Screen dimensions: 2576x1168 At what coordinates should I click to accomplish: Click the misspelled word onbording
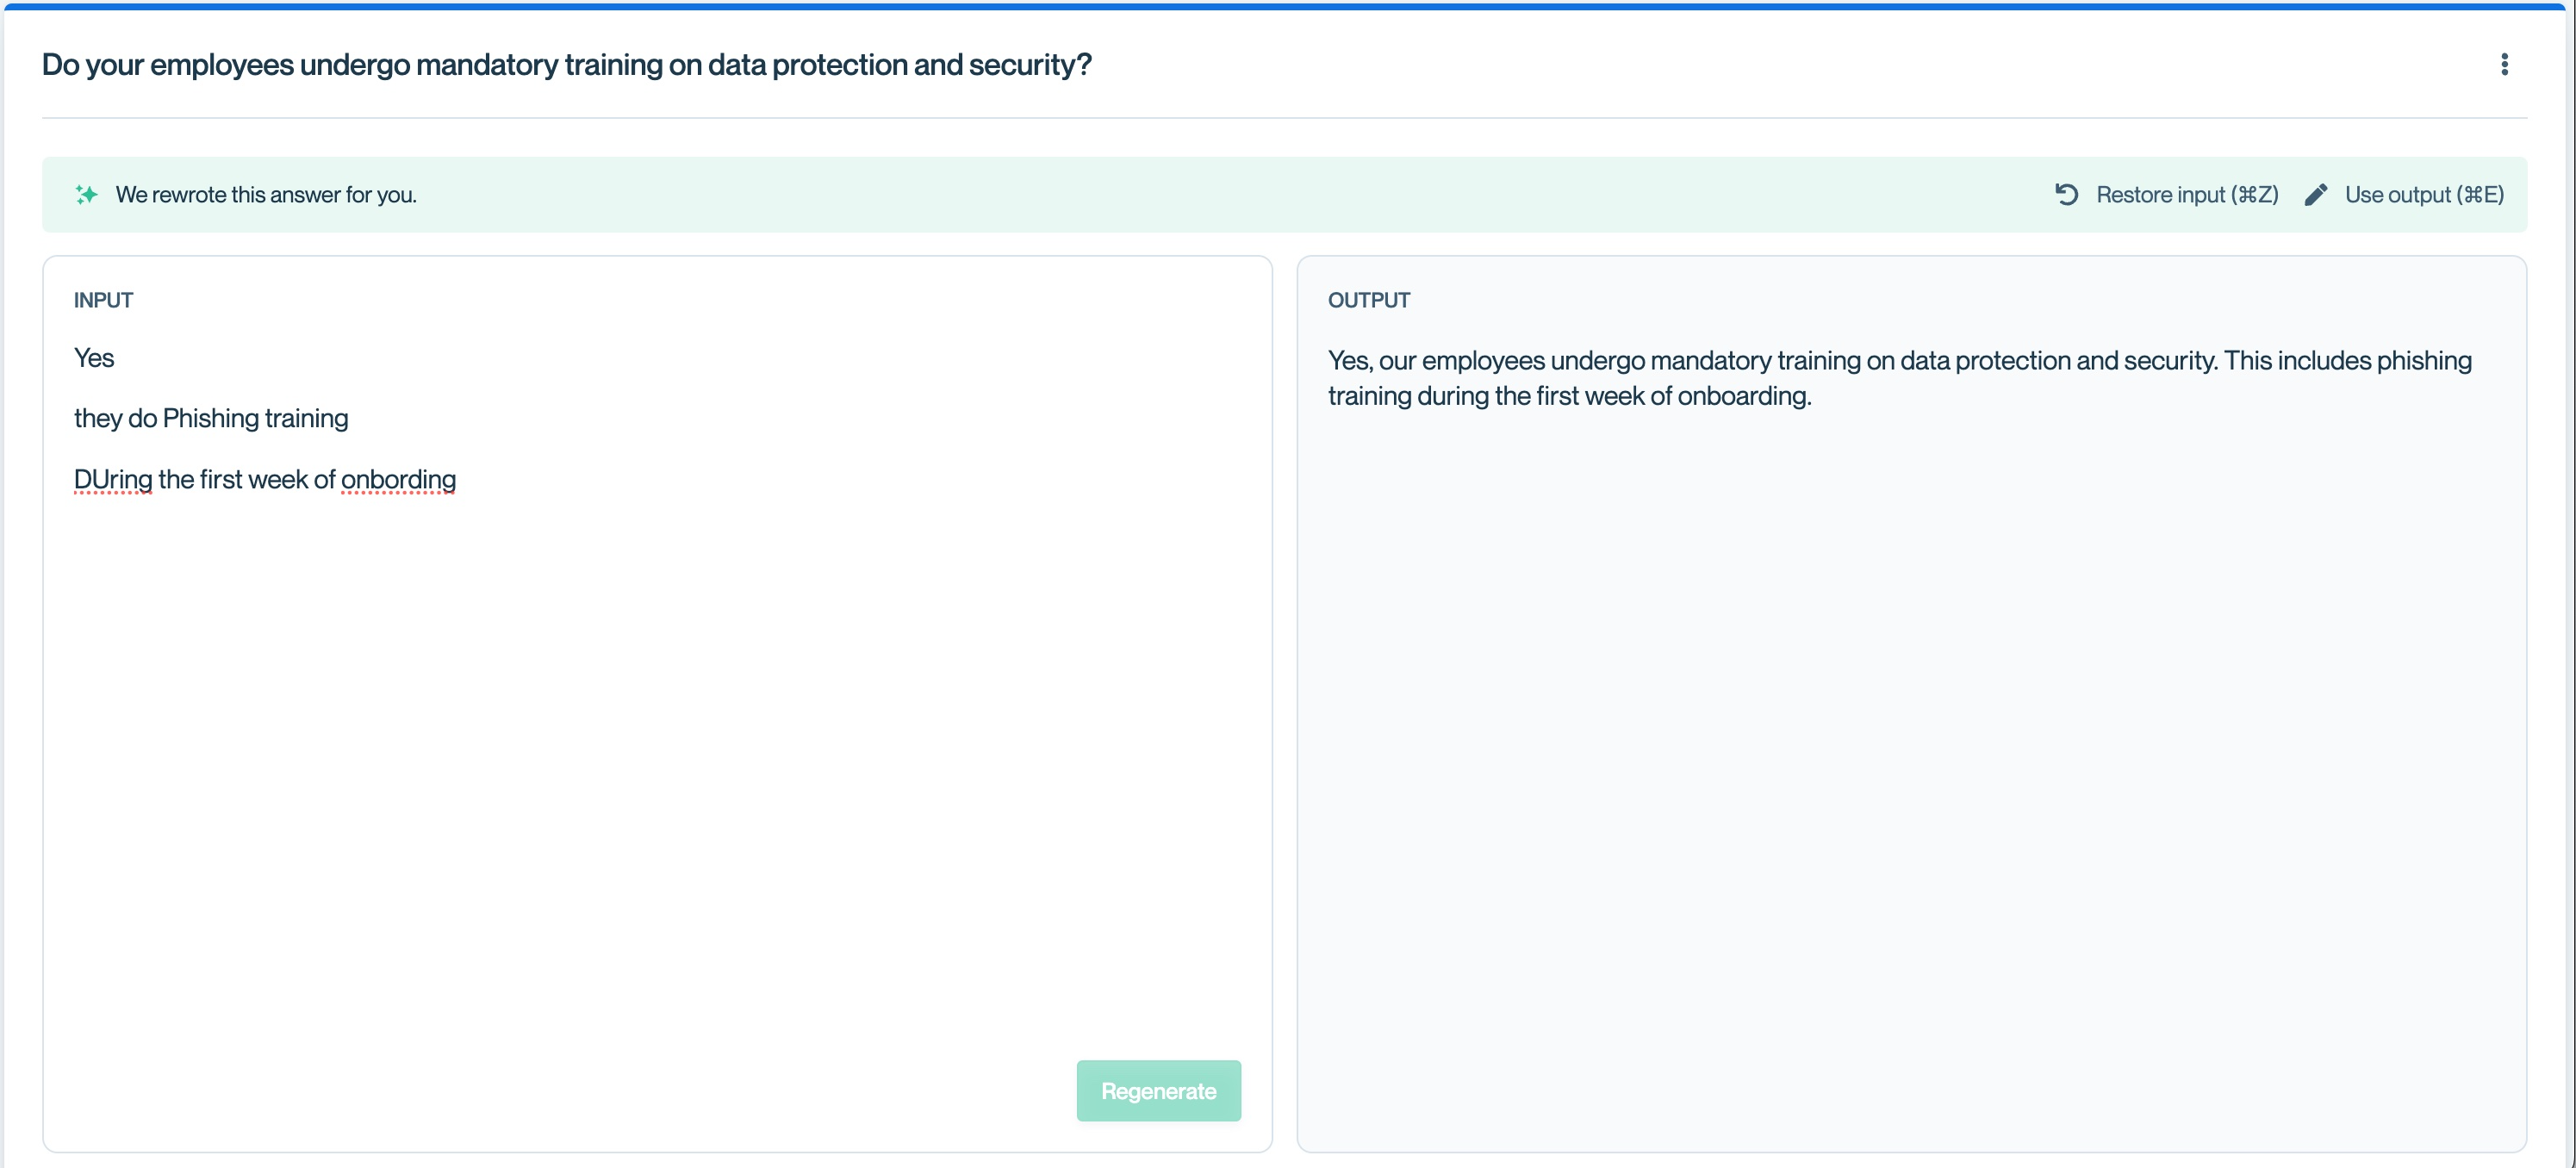398,480
